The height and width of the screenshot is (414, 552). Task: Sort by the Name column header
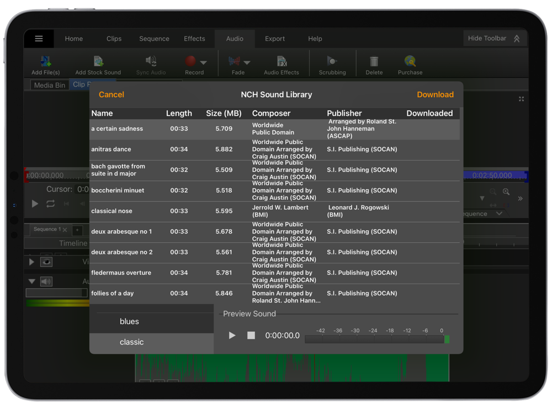102,113
